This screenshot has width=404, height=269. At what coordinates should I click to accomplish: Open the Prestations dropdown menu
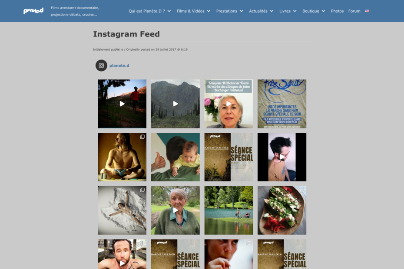(x=229, y=11)
